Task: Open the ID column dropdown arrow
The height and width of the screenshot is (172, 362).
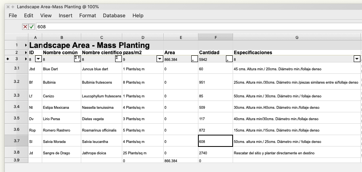Action: click(38, 59)
